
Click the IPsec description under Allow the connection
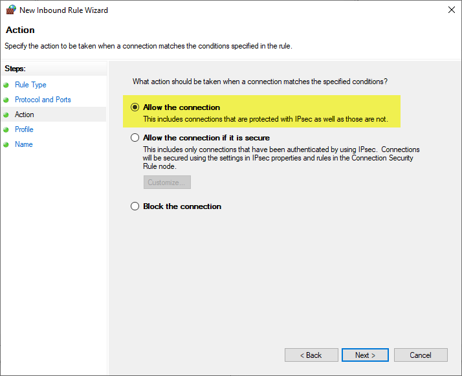tap(265, 119)
